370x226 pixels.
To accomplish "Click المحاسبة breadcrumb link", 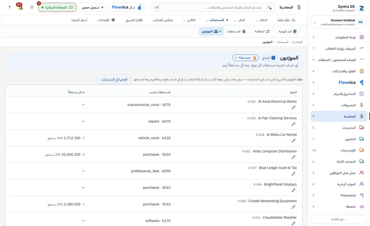I will point(297,42).
